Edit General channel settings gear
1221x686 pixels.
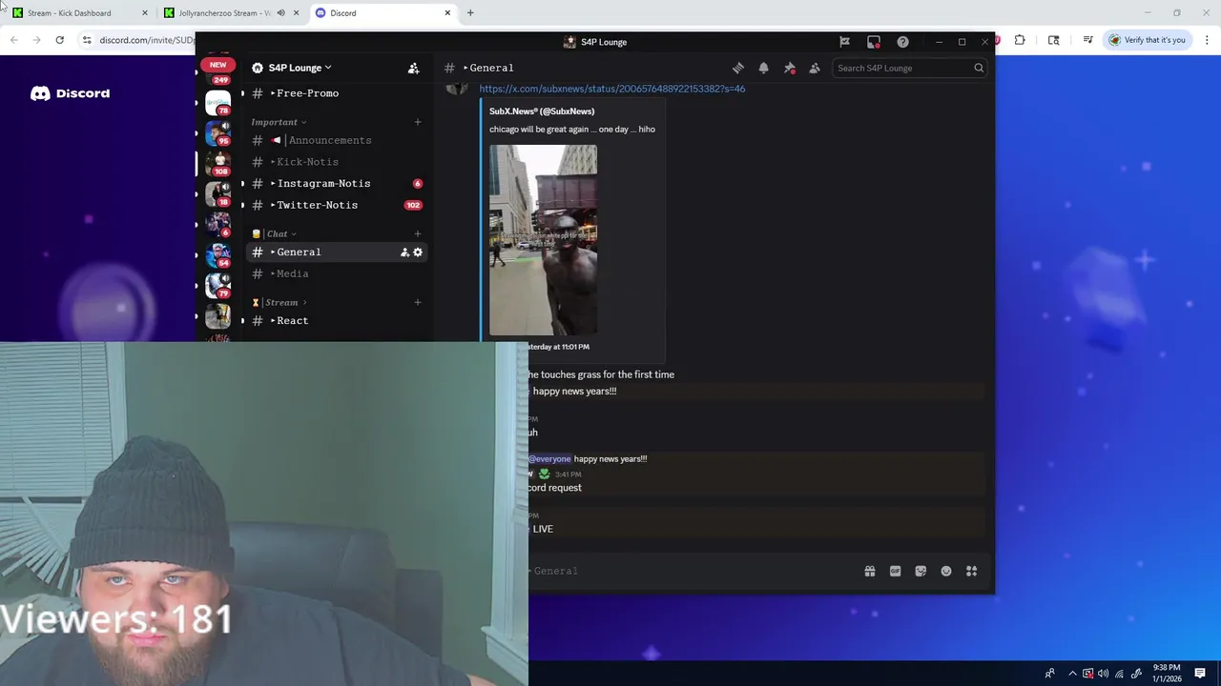click(418, 252)
